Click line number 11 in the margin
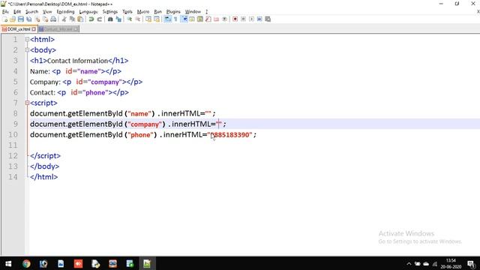The image size is (480, 270). [13, 145]
